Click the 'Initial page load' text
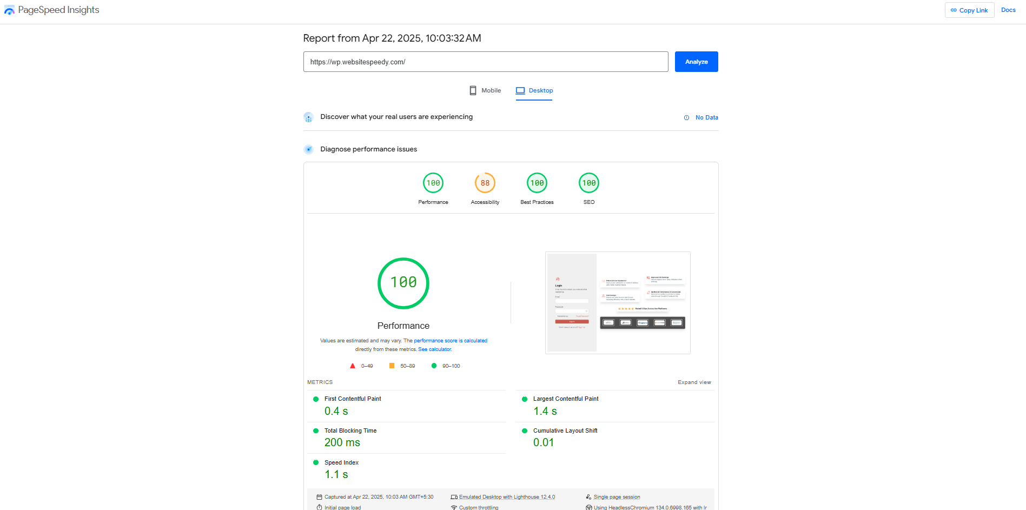This screenshot has width=1026, height=510. [x=342, y=507]
